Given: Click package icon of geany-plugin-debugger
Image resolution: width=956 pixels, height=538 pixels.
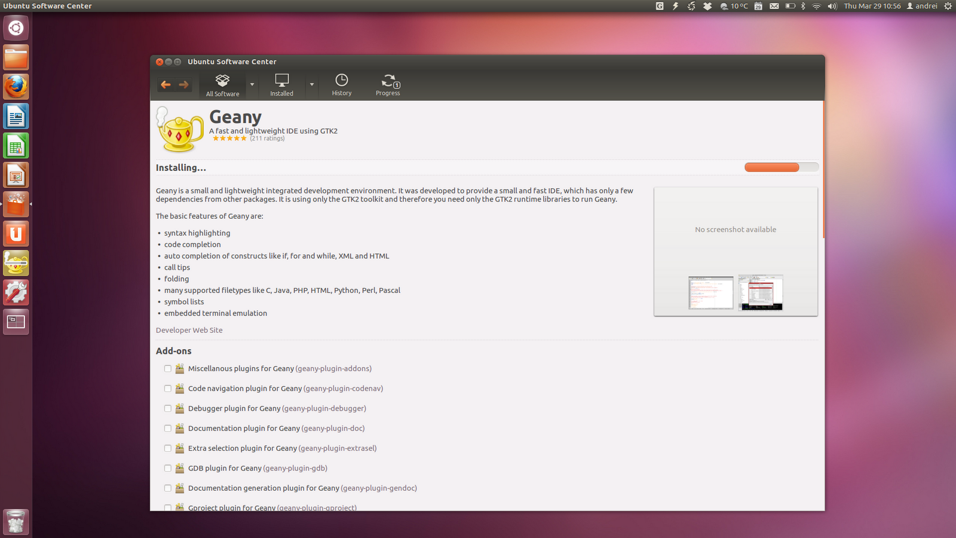Looking at the screenshot, I should [x=180, y=408].
